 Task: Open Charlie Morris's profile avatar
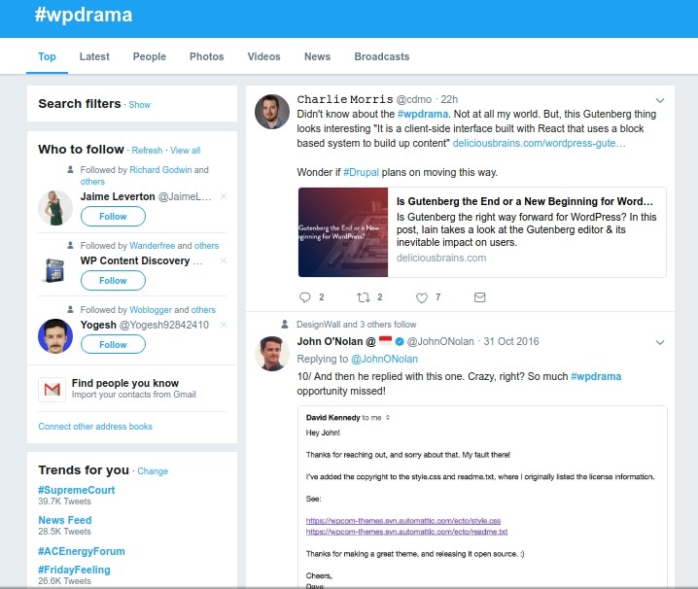271,112
